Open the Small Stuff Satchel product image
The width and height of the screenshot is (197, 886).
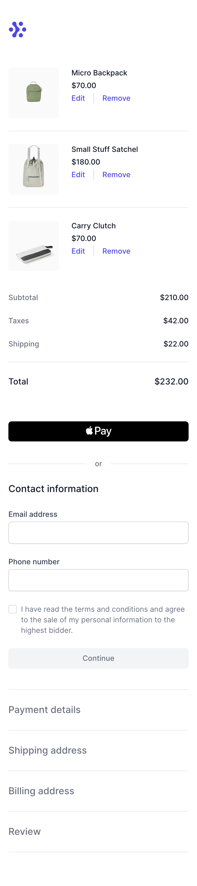[34, 169]
